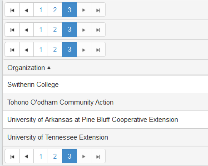Go to page 1 in top paginator
This screenshot has height=166, width=208.
(x=41, y=10)
